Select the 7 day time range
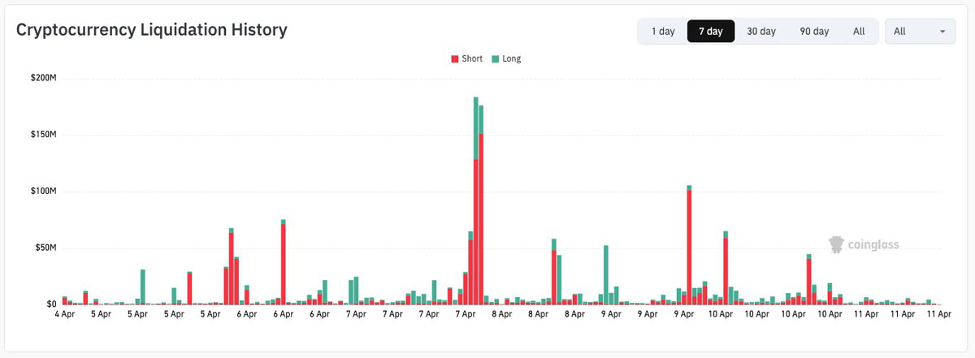 710,31
